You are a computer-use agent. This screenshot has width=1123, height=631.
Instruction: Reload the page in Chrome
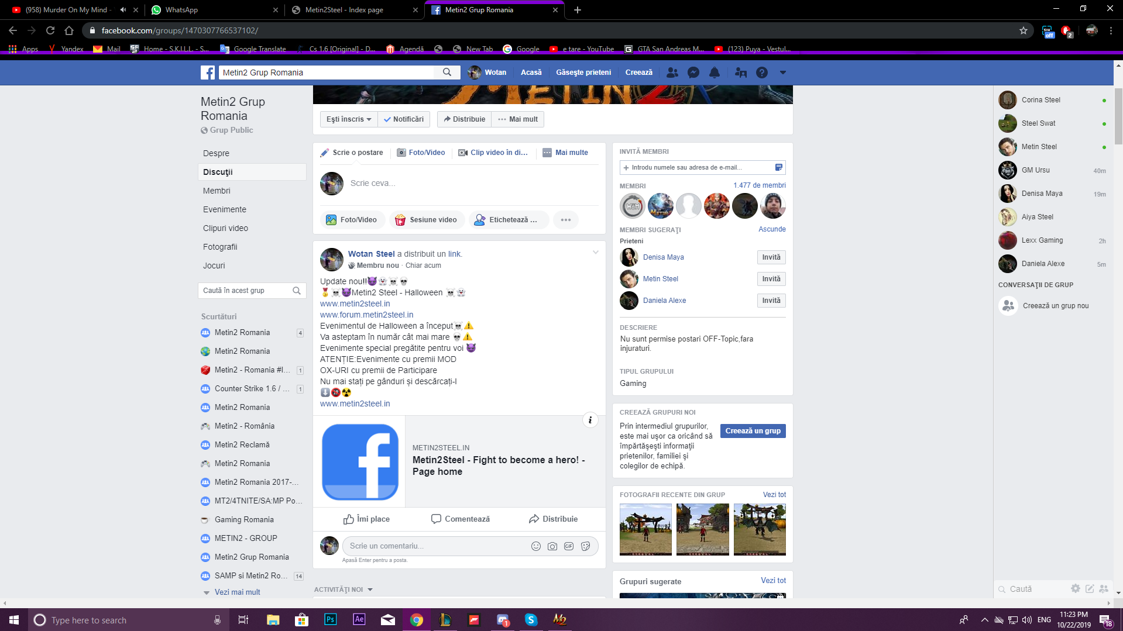pyautogui.click(x=50, y=30)
